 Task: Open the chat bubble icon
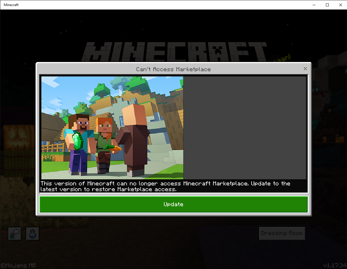click(x=15, y=234)
